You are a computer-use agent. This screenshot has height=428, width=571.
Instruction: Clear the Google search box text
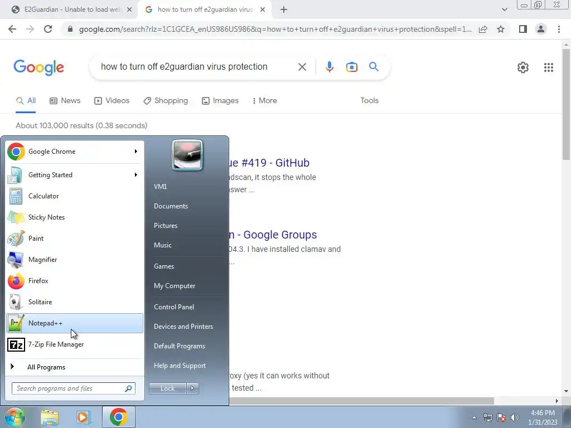pyautogui.click(x=302, y=67)
